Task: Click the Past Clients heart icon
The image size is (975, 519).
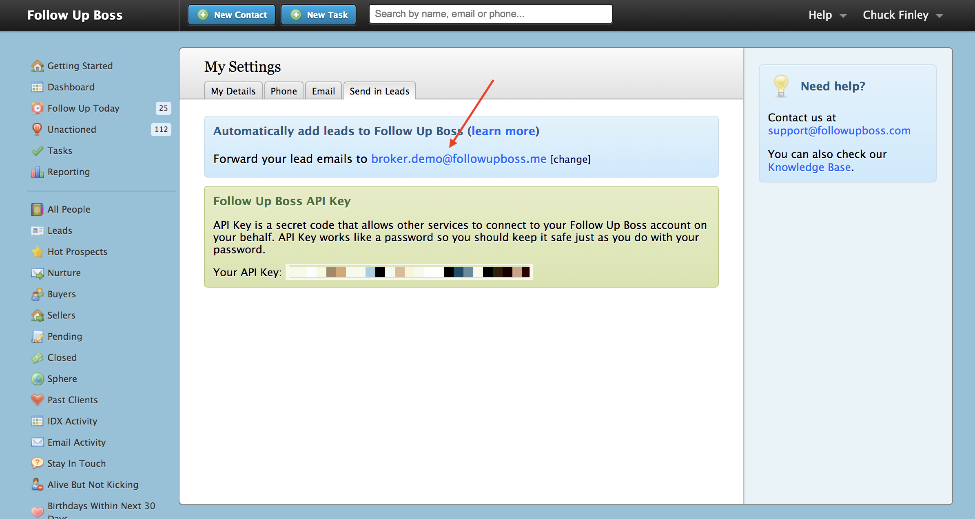Action: tap(37, 400)
